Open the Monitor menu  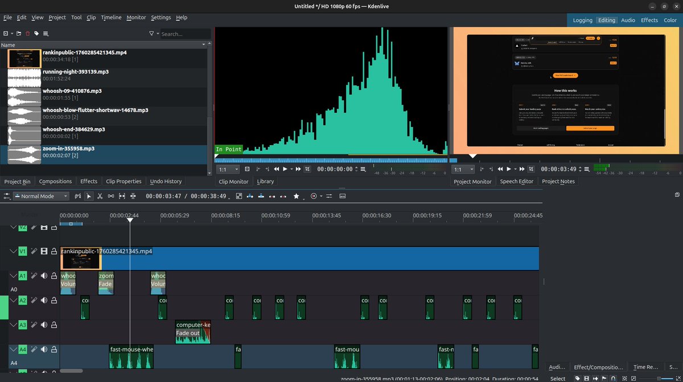(136, 18)
